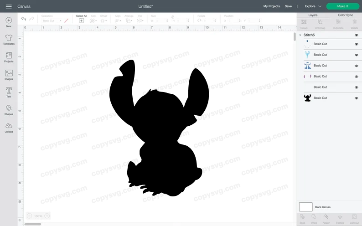Click the Weld tool
This screenshot has width=362, height=226.
point(314,219)
